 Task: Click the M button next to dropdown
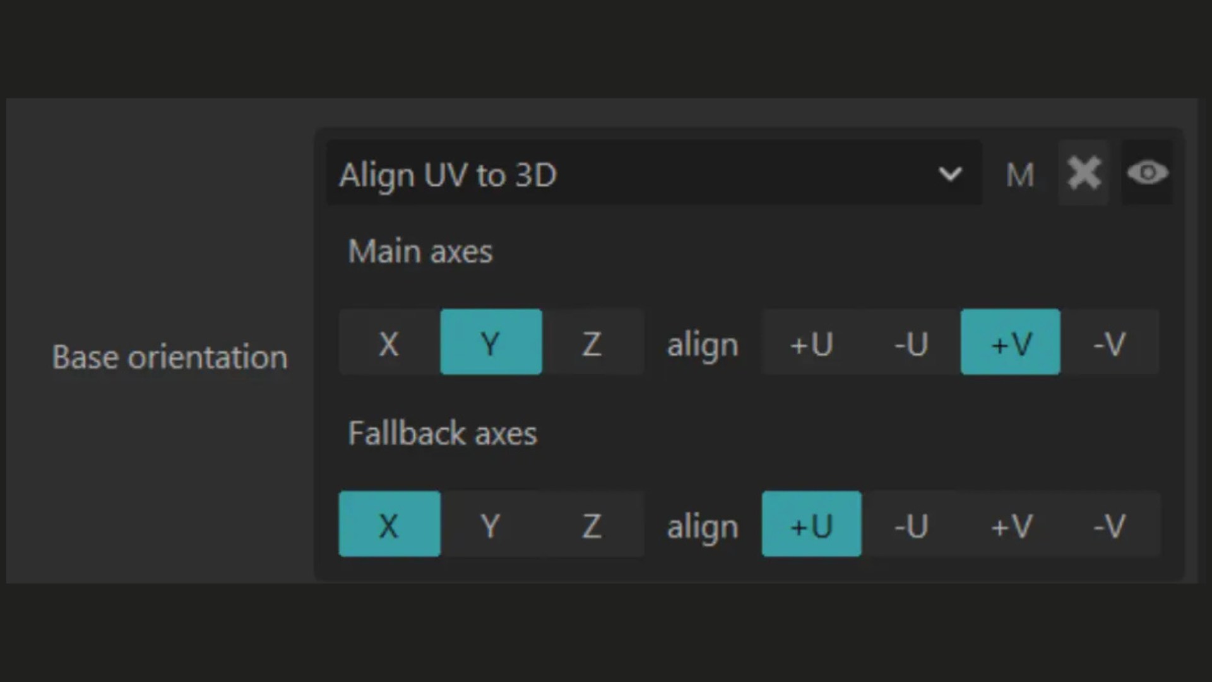pos(1020,175)
